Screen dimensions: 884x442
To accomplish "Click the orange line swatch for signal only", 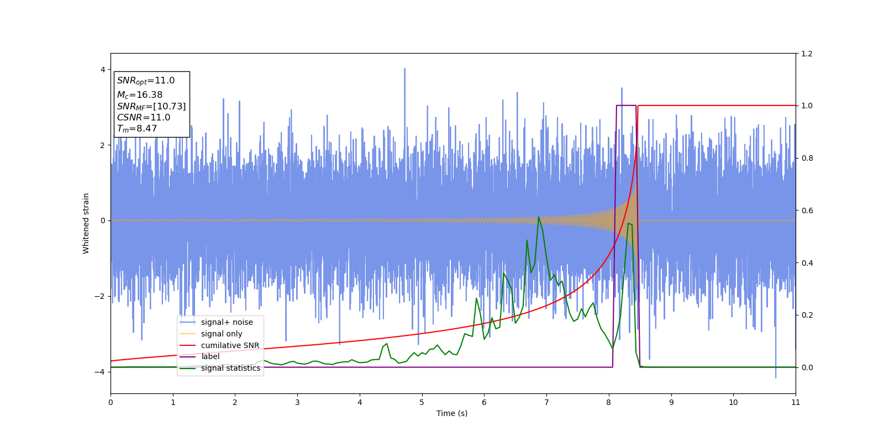I will coord(188,334).
